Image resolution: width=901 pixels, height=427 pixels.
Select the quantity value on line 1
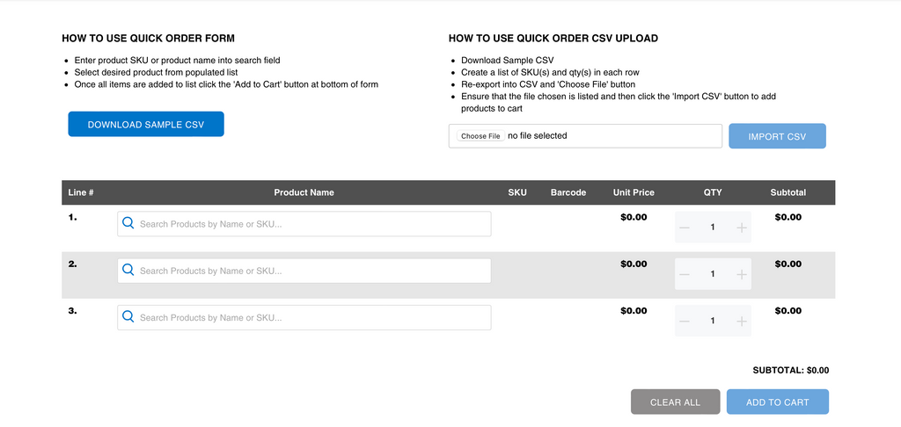tap(713, 228)
